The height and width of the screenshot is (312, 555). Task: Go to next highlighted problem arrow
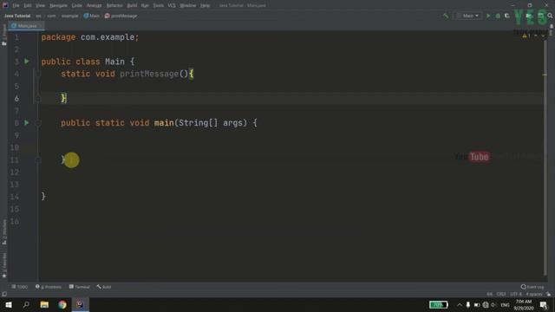click(543, 36)
